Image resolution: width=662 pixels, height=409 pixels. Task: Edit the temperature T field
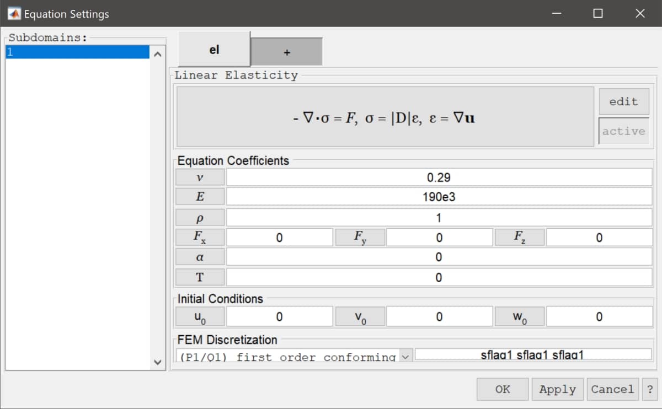pyautogui.click(x=439, y=277)
